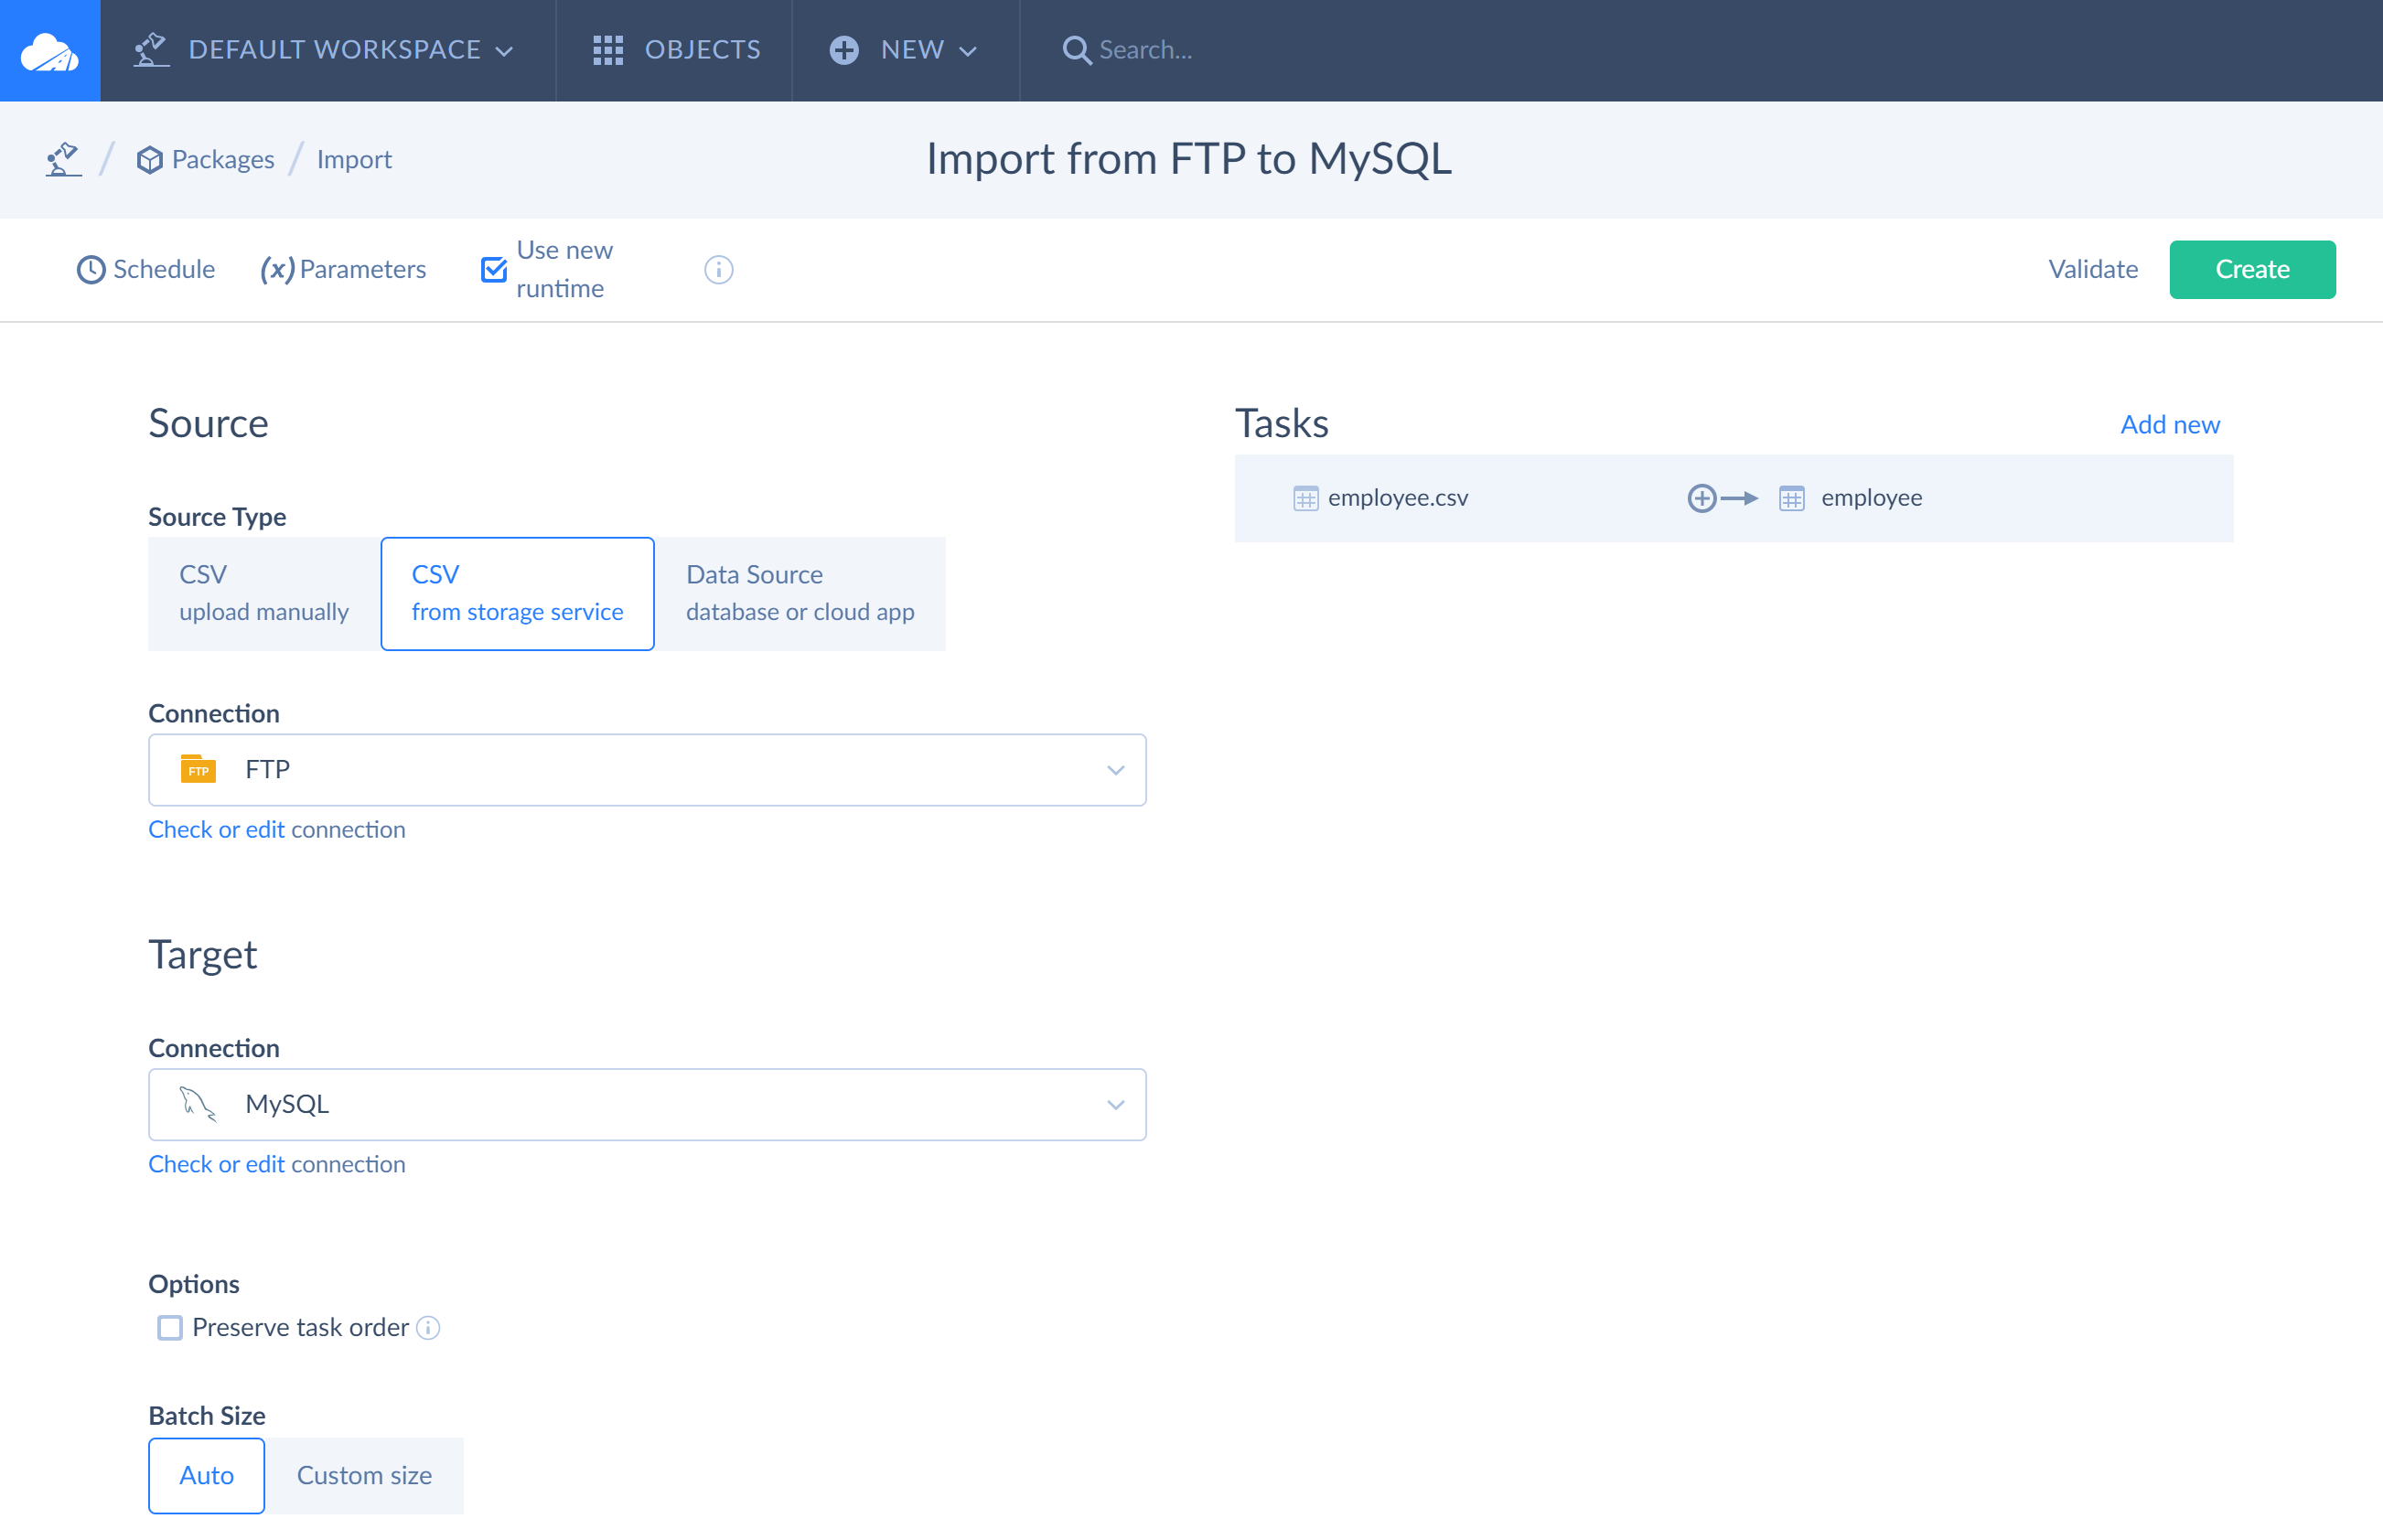Click the Skyvia cloud logo icon
Image resolution: width=2383 pixels, height=1540 pixels.
(49, 50)
